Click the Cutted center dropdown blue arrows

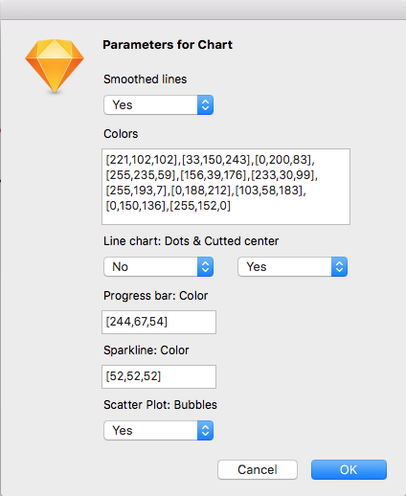[339, 266]
